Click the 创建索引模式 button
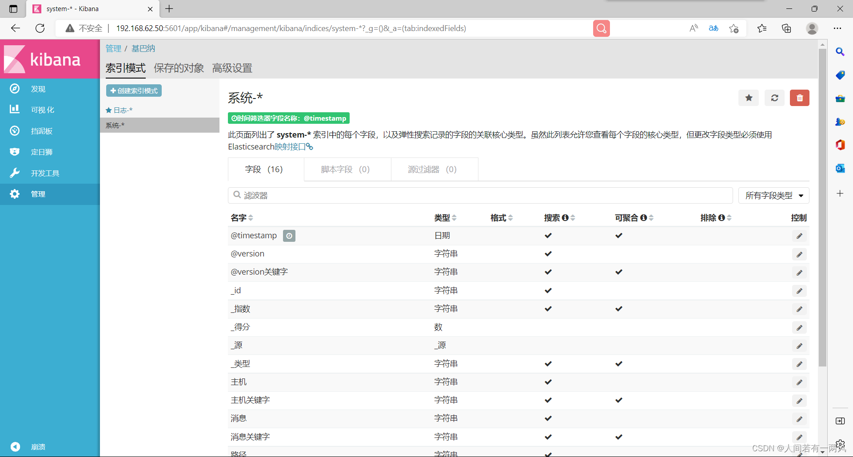Image resolution: width=853 pixels, height=457 pixels. (x=134, y=91)
